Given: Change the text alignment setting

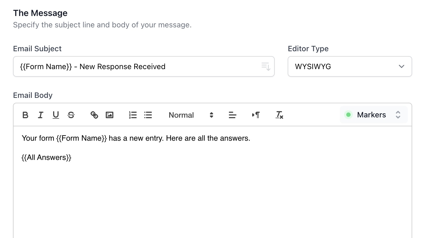Looking at the screenshot, I should [232, 115].
